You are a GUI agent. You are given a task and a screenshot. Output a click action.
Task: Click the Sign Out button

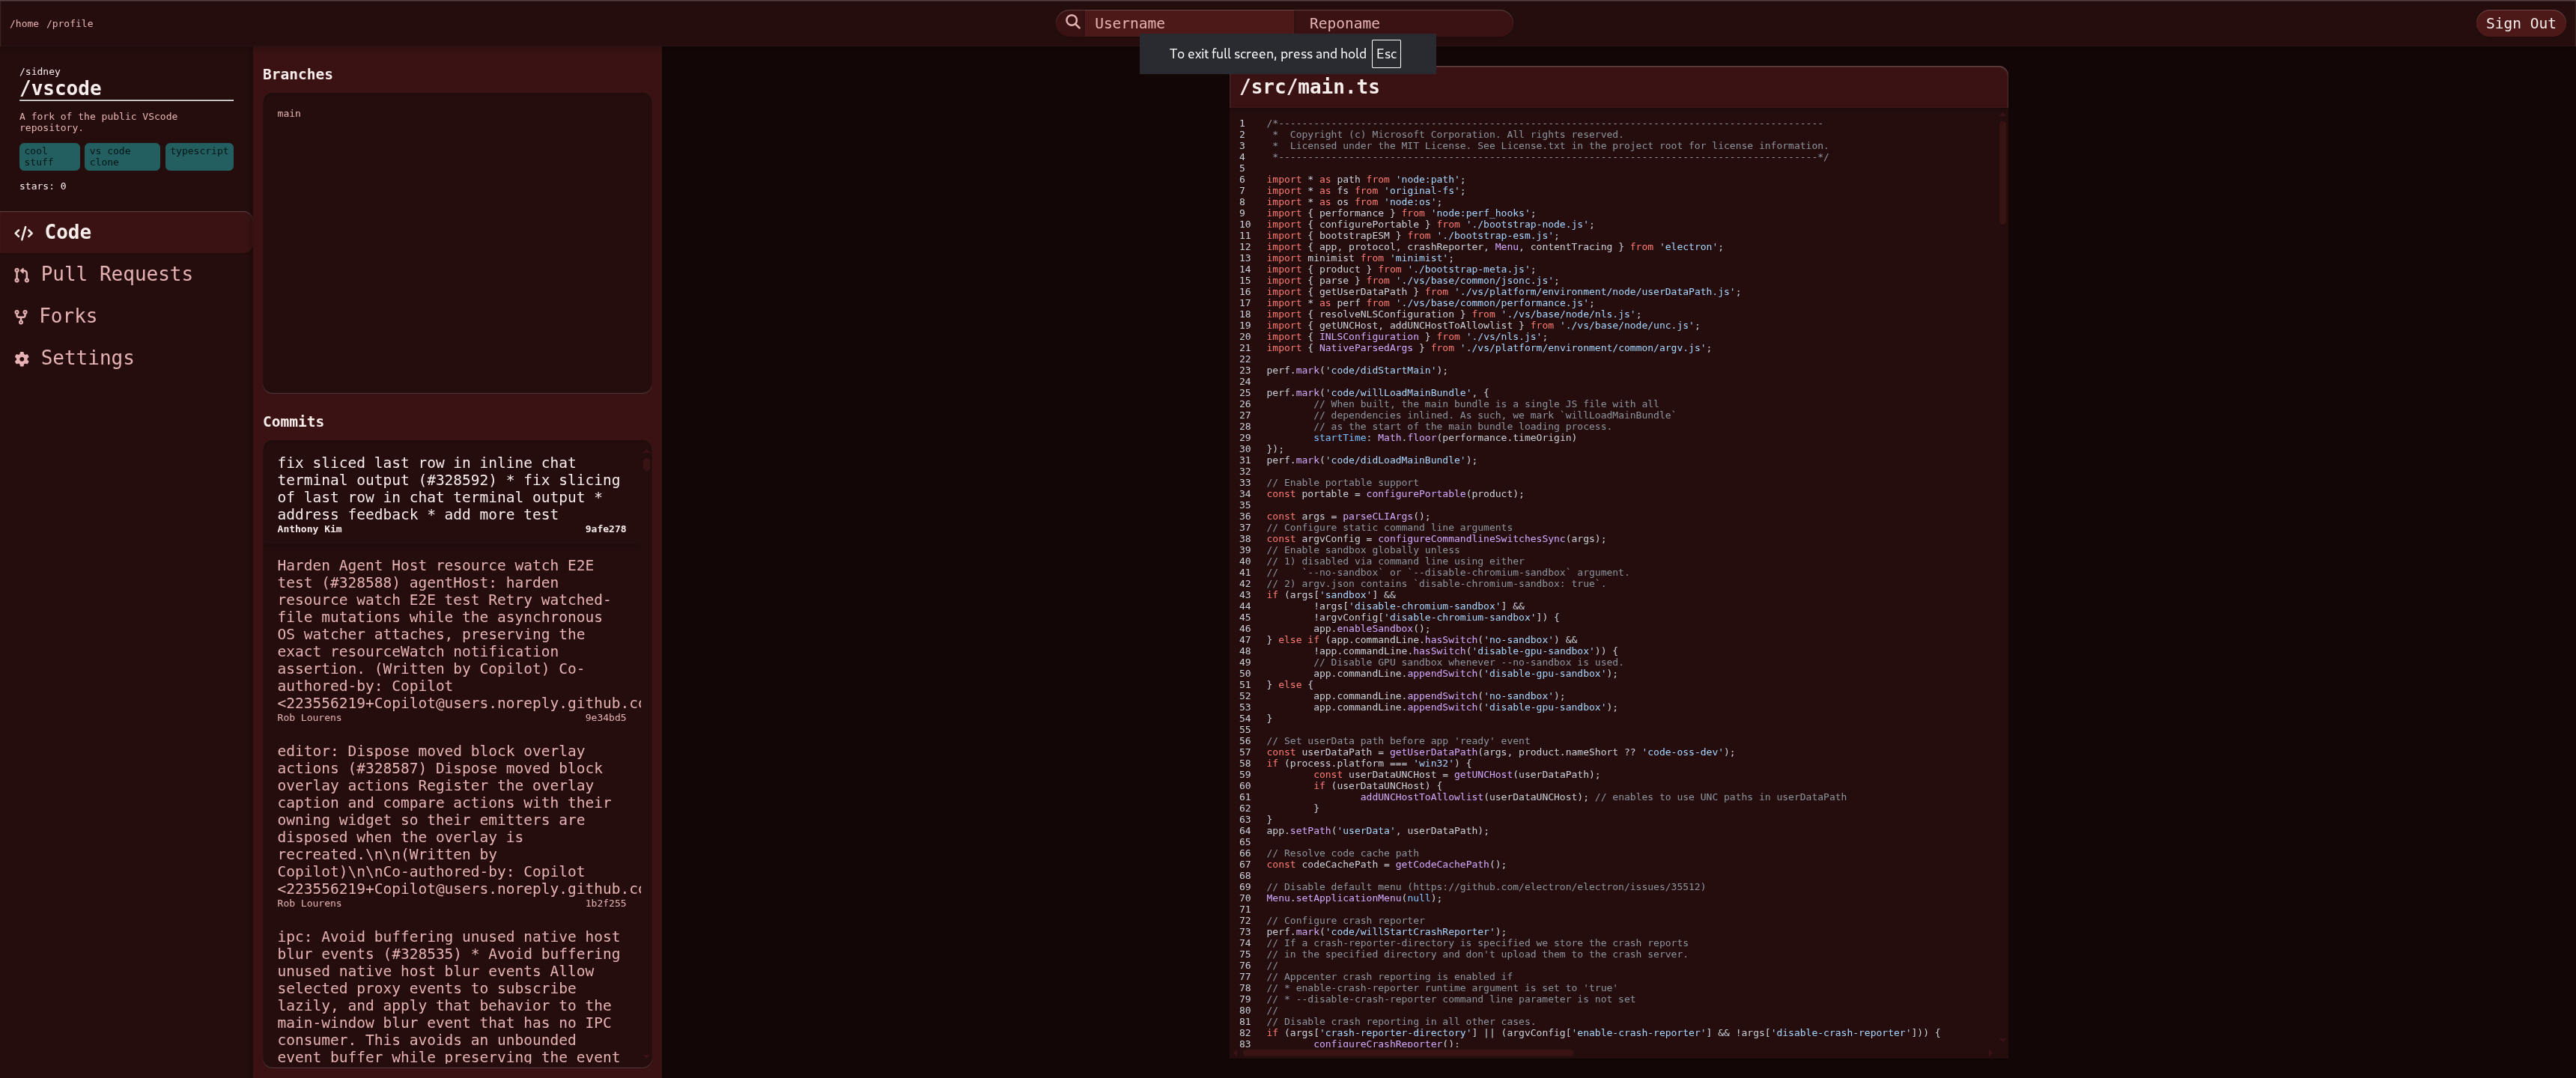[x=2520, y=23]
